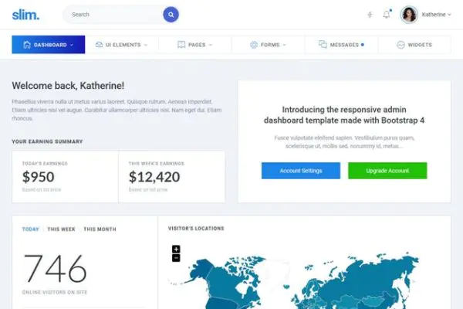Click the Your Earning Summary label

(47, 141)
